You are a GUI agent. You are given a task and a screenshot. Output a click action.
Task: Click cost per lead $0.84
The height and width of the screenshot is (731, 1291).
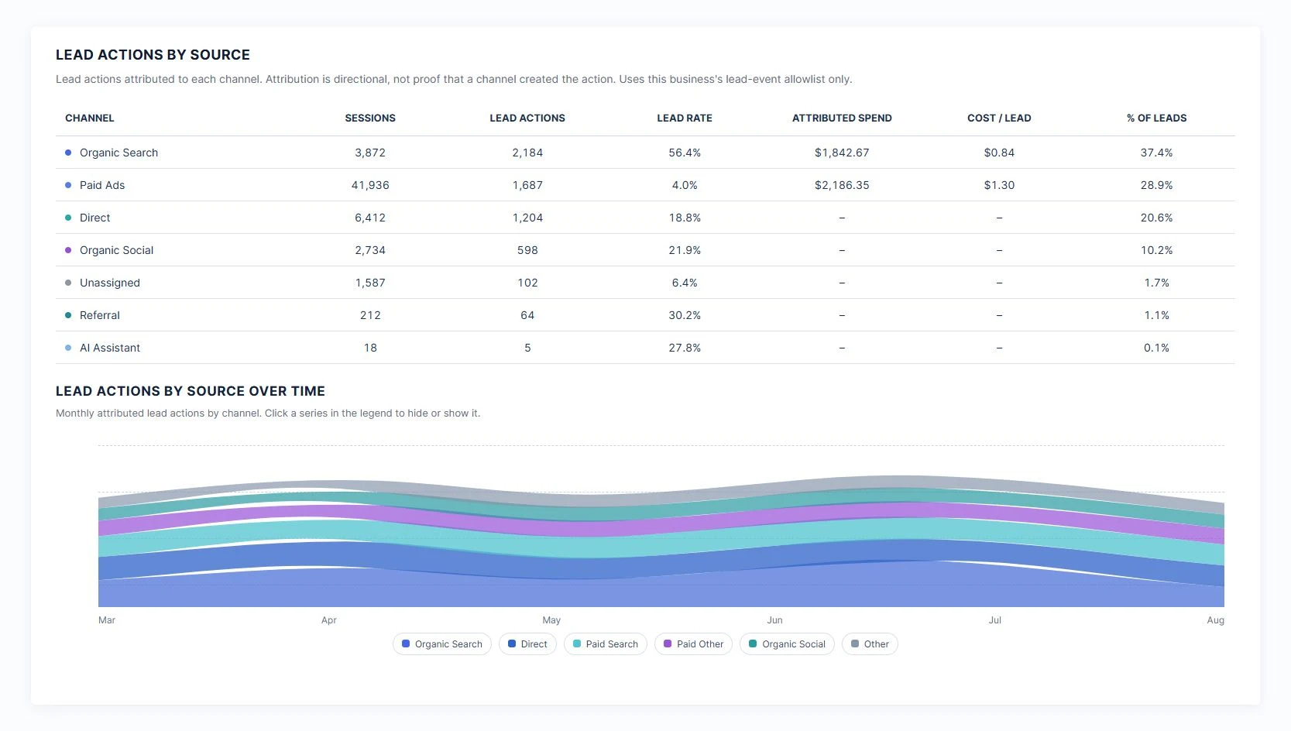point(999,153)
